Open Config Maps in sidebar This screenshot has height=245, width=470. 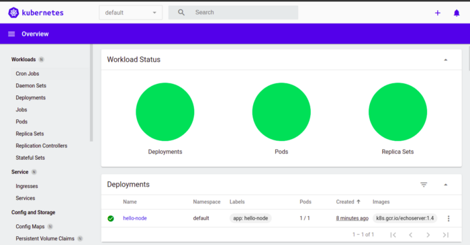click(x=30, y=226)
